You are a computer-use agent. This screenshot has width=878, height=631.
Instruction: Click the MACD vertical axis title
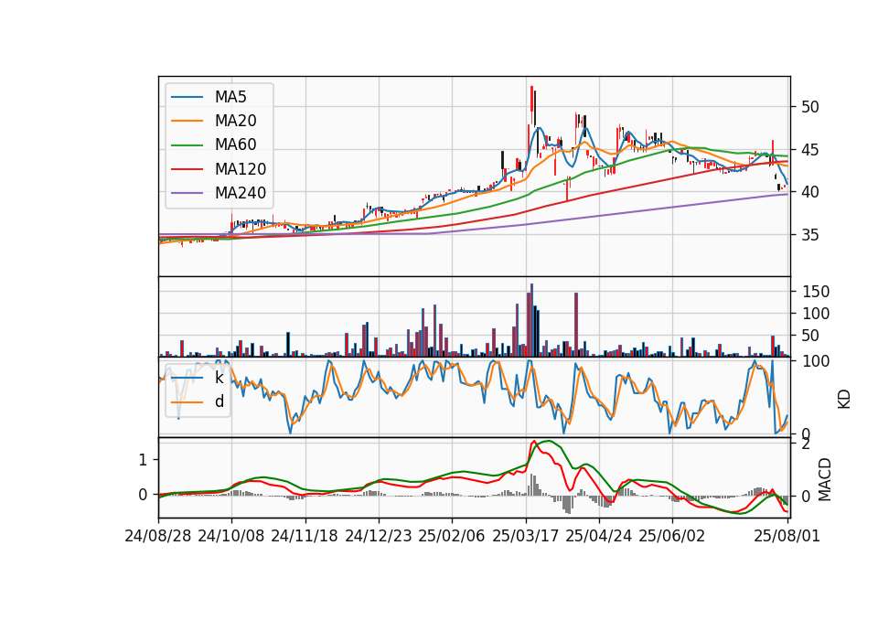(825, 479)
